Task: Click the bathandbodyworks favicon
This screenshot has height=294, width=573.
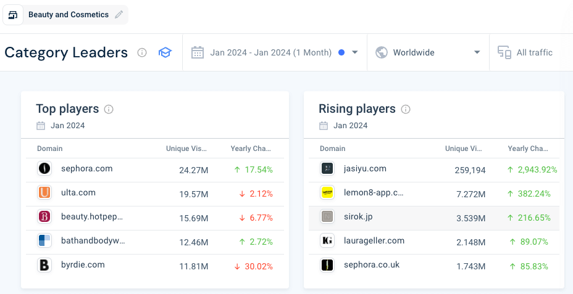Action: [x=44, y=241]
